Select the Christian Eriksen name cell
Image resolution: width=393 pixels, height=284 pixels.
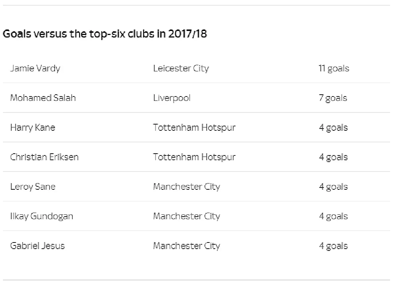pos(44,157)
